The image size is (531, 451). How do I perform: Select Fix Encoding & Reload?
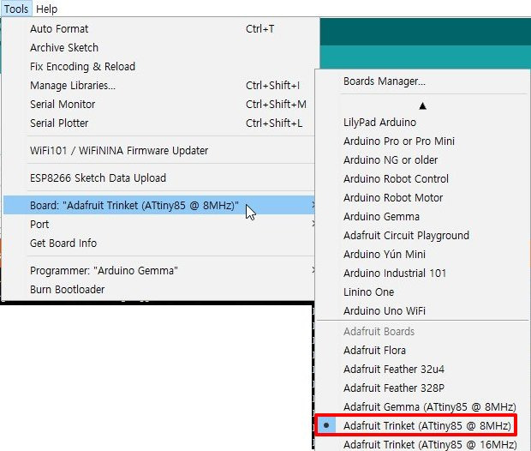159,67
